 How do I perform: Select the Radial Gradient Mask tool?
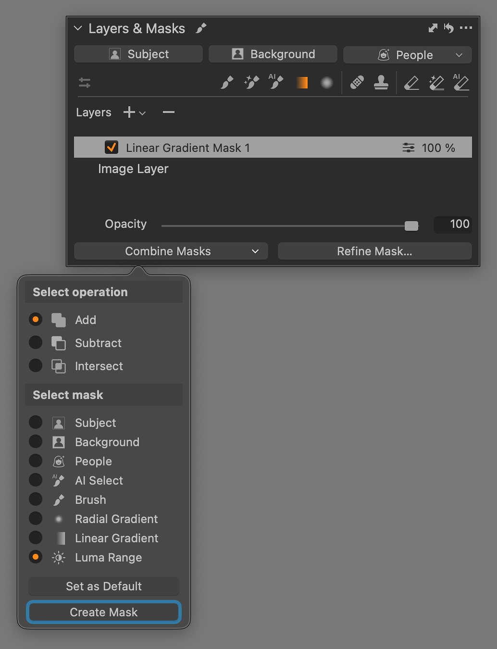click(x=326, y=82)
